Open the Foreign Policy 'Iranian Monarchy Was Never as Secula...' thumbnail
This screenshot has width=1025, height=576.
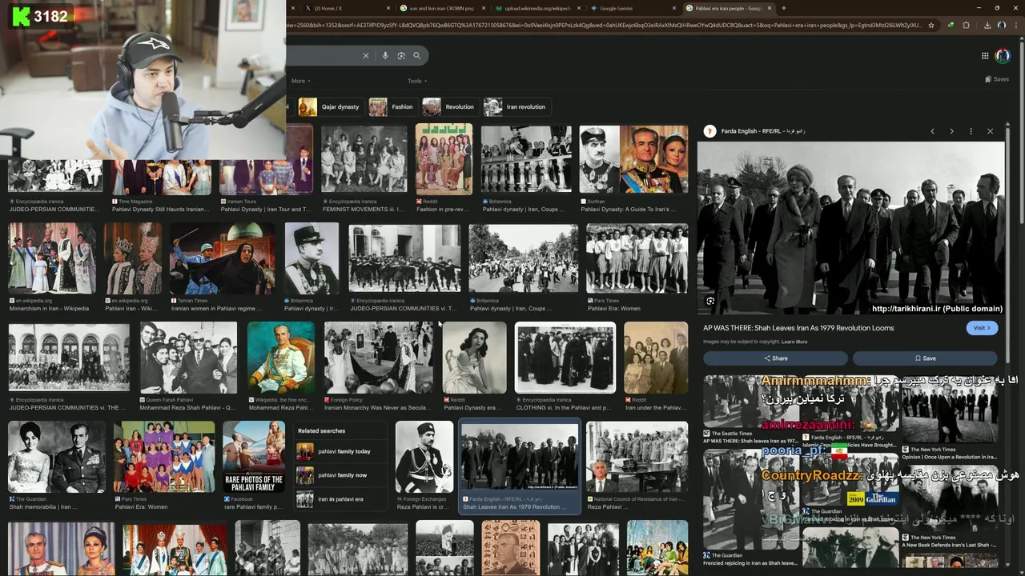coord(379,358)
